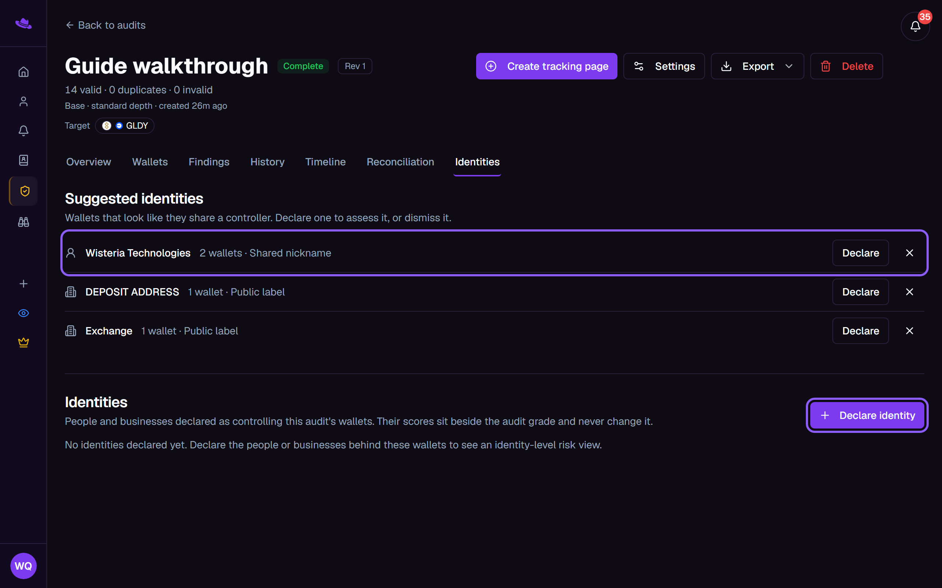Viewport: 942px width, 588px height.
Task: Open the crown premium icon
Action: tap(23, 343)
